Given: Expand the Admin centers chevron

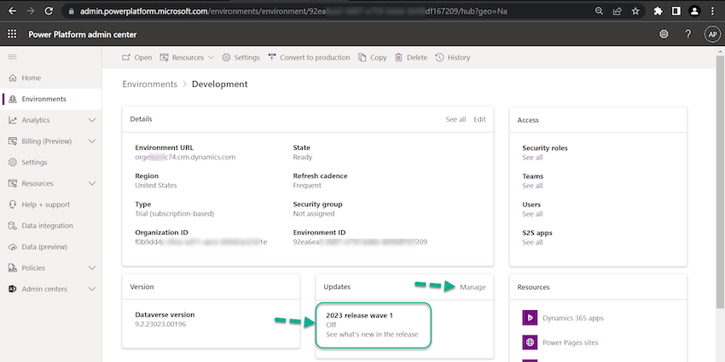Looking at the screenshot, I should point(92,289).
